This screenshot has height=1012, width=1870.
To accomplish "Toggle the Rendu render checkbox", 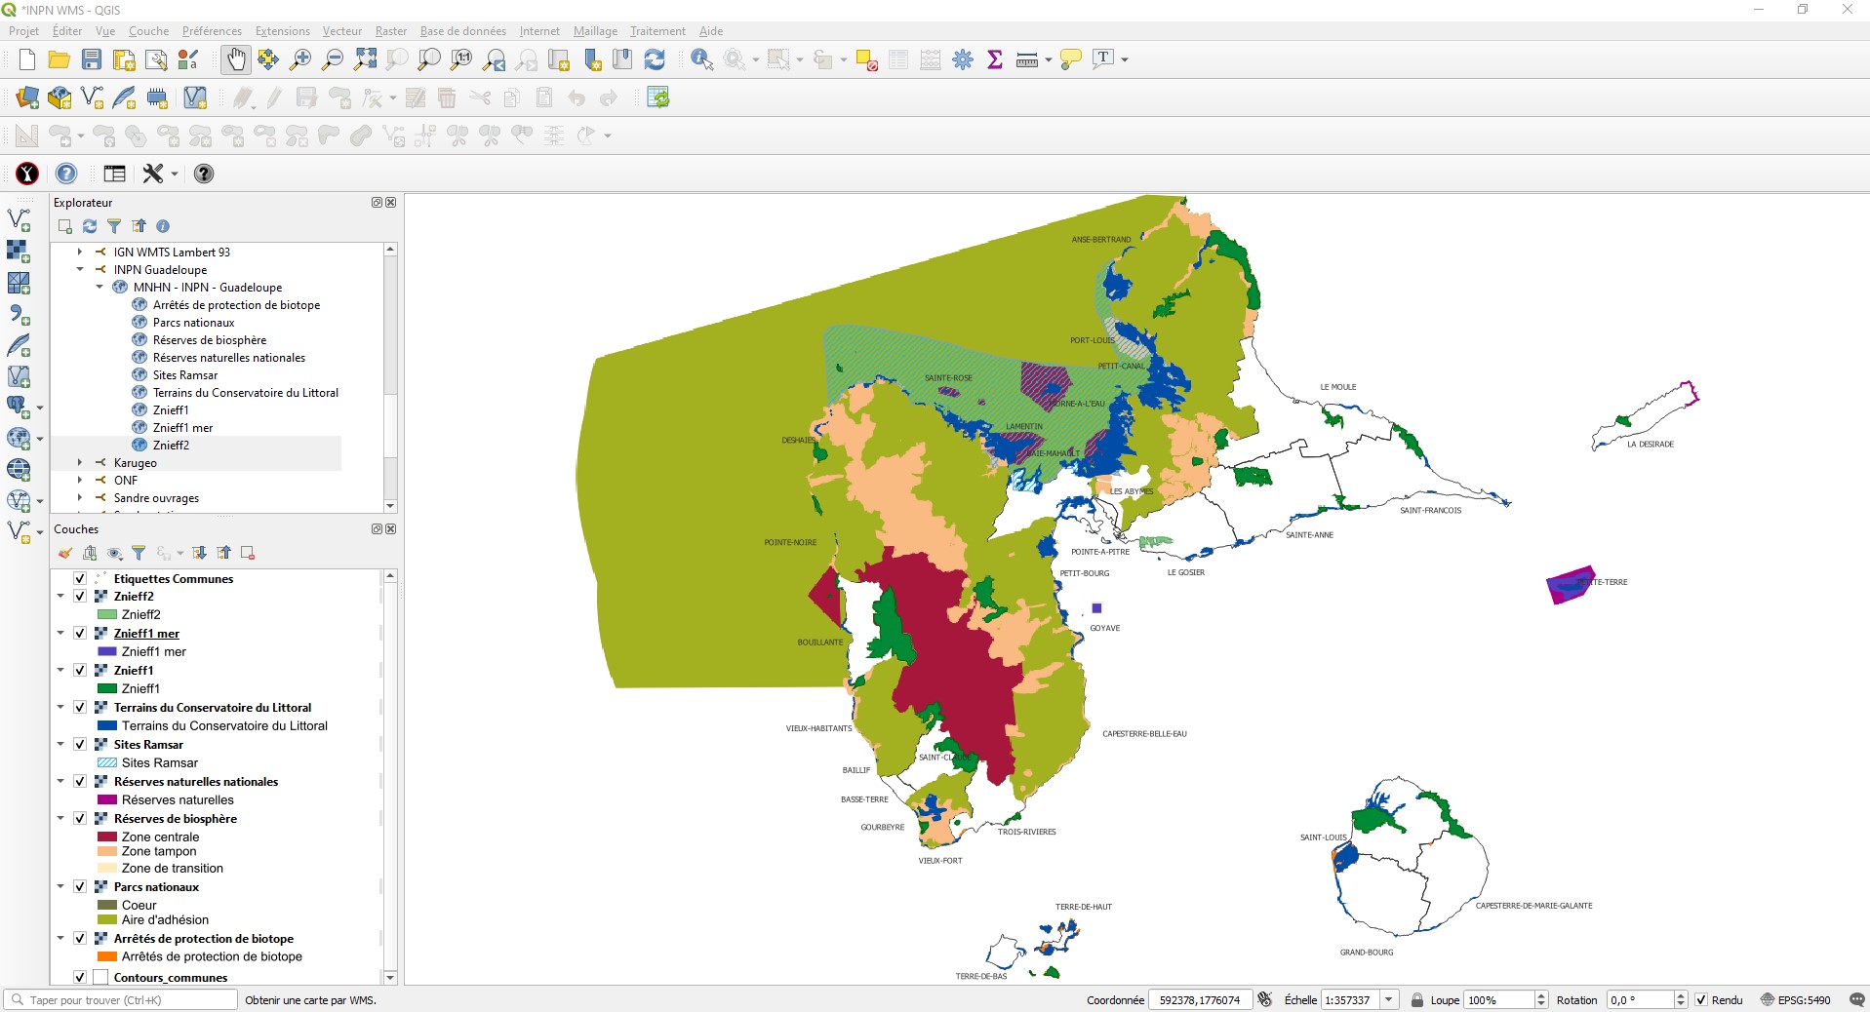I will point(1701,1000).
